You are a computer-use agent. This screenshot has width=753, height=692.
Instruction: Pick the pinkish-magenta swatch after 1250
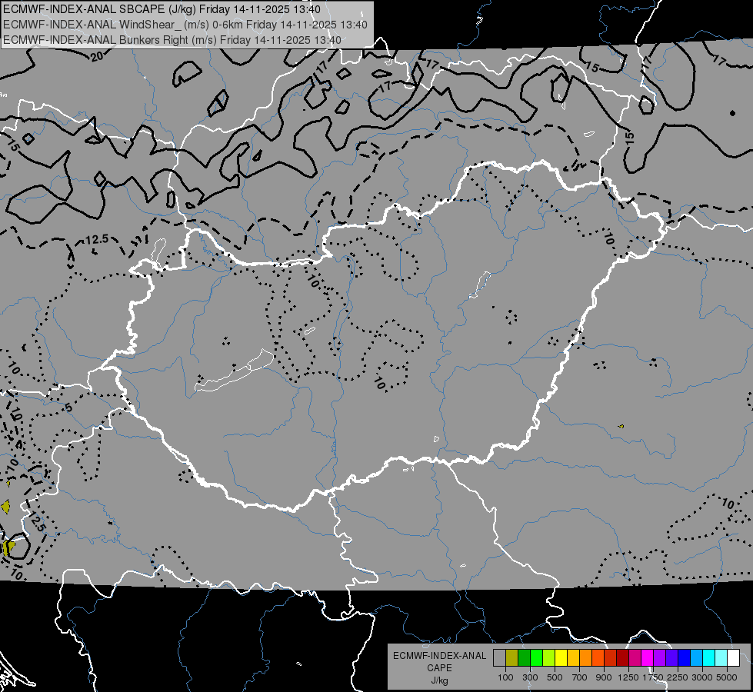pyautogui.click(x=635, y=657)
